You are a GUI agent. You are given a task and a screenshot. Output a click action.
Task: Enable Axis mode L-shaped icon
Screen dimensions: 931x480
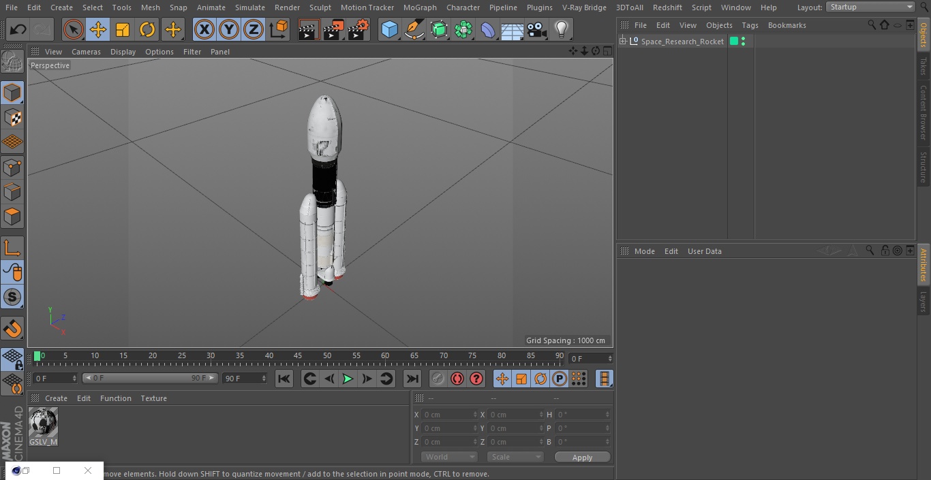click(x=12, y=248)
